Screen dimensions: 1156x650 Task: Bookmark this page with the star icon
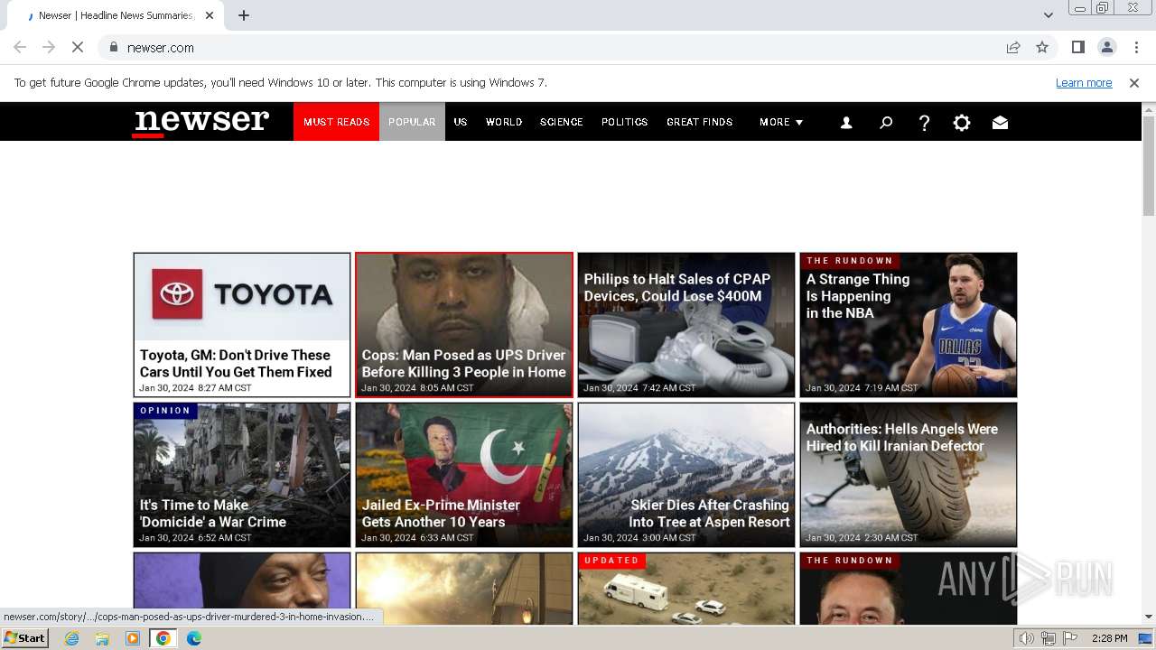coord(1042,47)
